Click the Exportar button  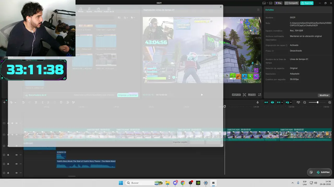tap(307, 3)
